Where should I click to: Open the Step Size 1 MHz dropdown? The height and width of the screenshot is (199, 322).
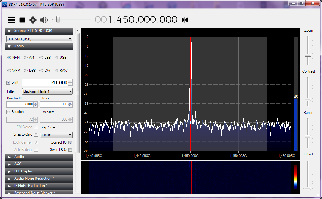[56, 135]
